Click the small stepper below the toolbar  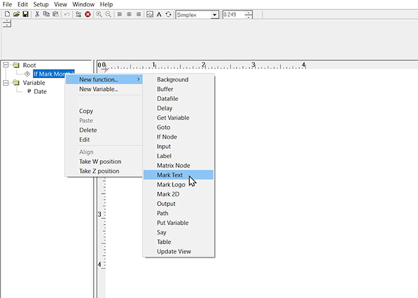[x=7, y=23]
